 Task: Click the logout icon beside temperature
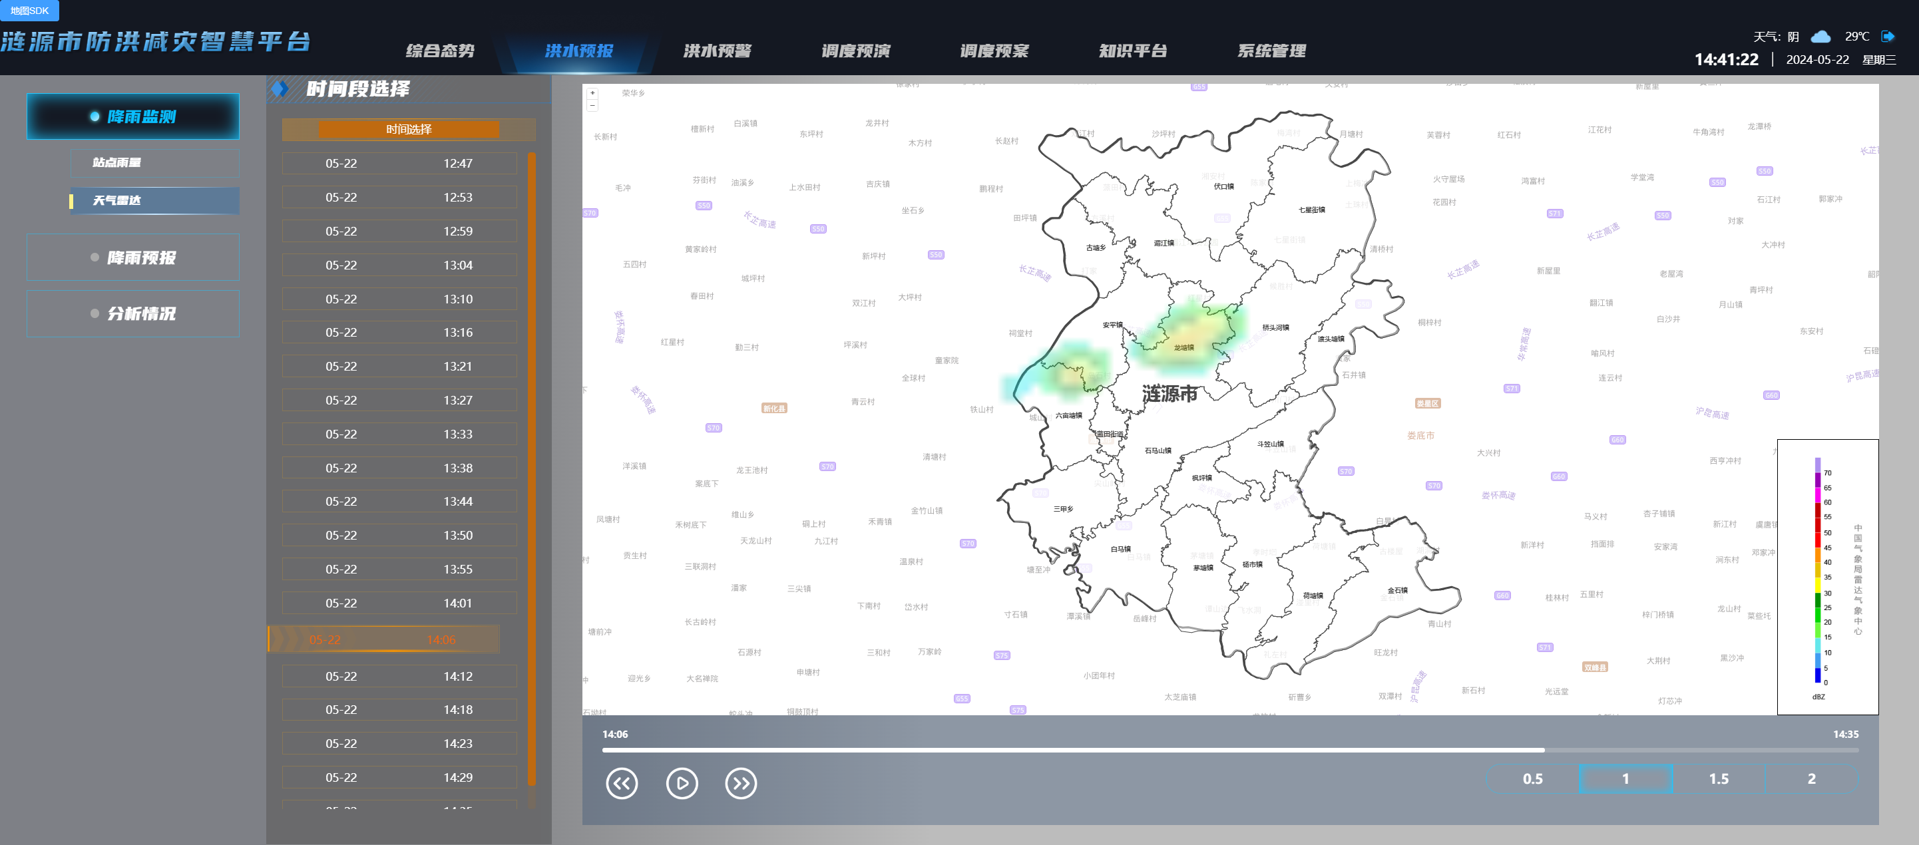(x=1887, y=37)
